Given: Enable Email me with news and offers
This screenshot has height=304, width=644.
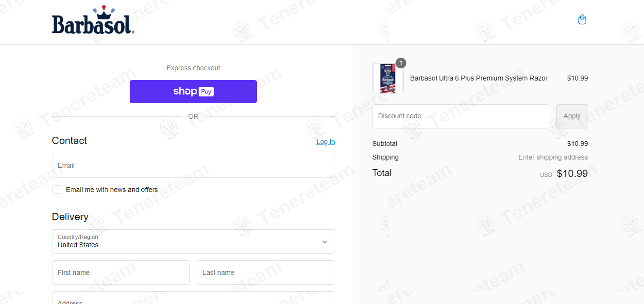Looking at the screenshot, I should point(57,190).
